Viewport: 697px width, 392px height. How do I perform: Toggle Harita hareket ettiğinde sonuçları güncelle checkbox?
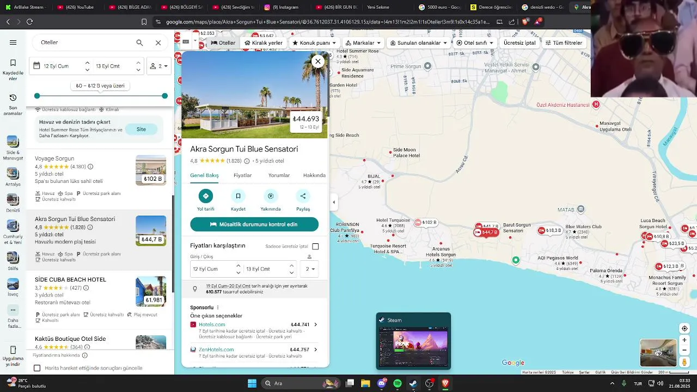[37, 368]
